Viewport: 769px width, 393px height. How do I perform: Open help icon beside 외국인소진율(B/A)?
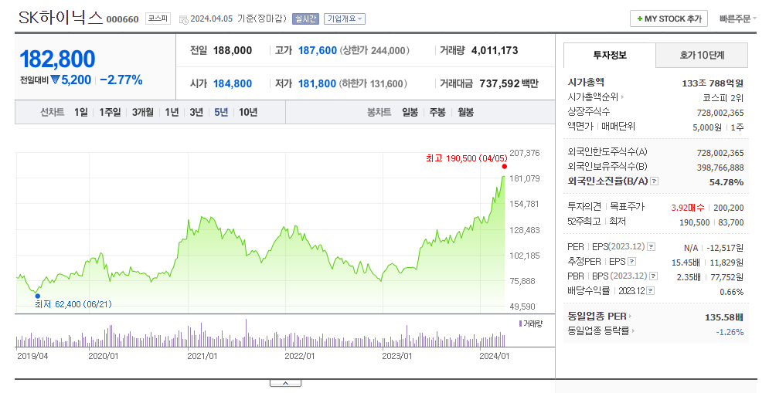pos(655,181)
